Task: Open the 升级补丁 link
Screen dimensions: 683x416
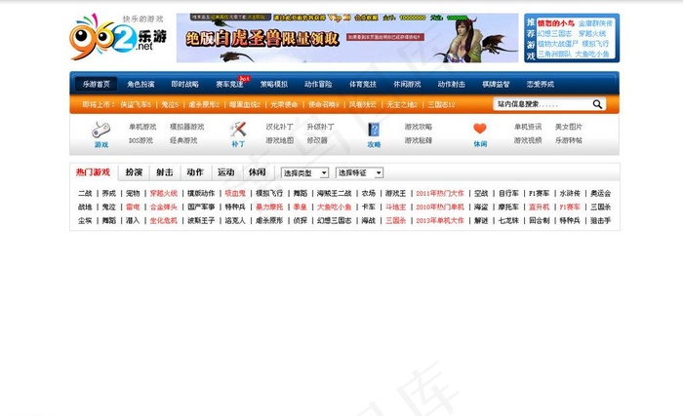Action: coord(320,127)
